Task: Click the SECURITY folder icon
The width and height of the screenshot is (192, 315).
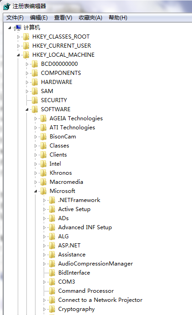Action: [x=35, y=100]
